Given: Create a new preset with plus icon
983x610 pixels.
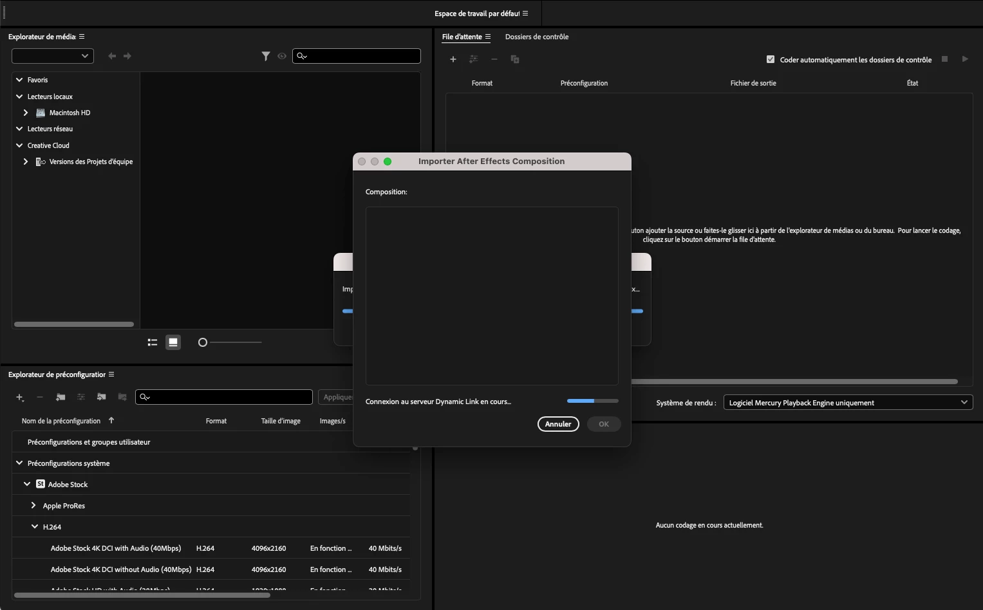Looking at the screenshot, I should pyautogui.click(x=20, y=398).
